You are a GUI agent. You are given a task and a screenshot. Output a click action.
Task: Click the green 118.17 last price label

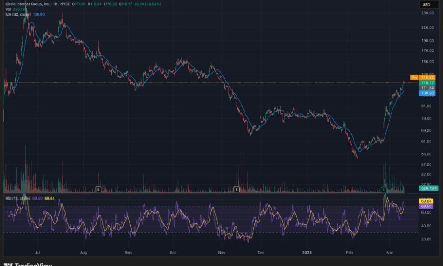pos(428,83)
